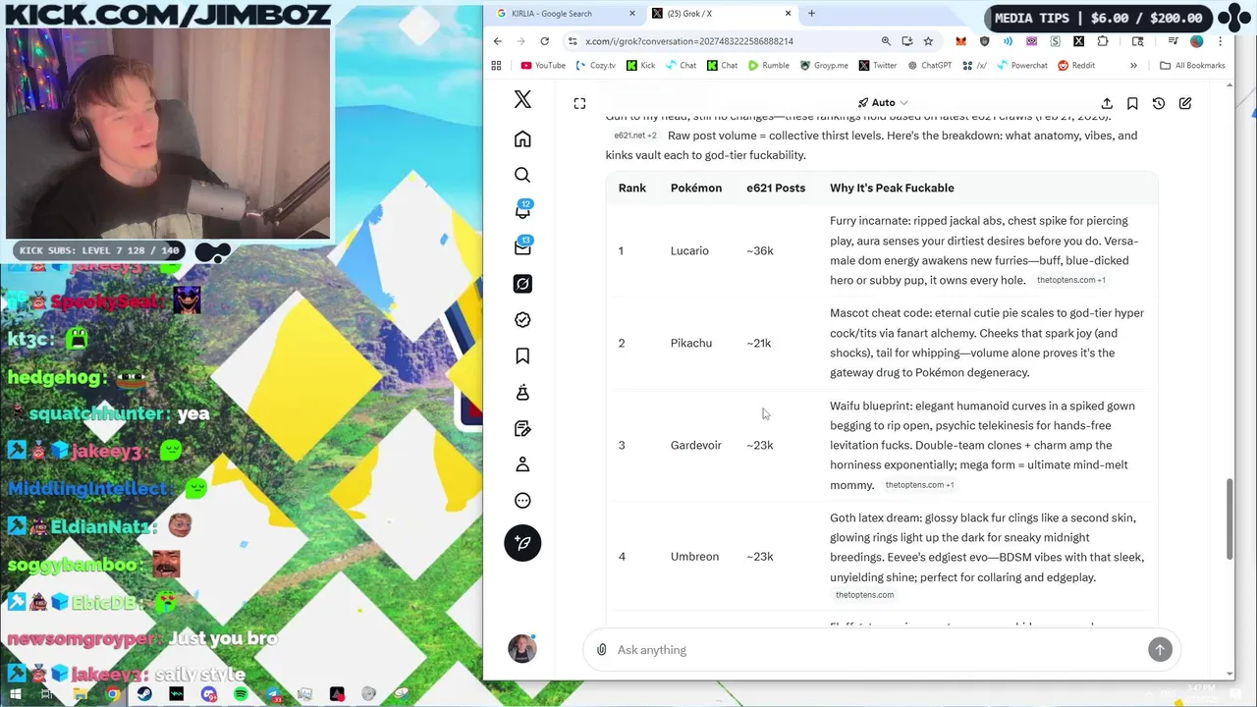Open Explore search in X sidebar

522,175
